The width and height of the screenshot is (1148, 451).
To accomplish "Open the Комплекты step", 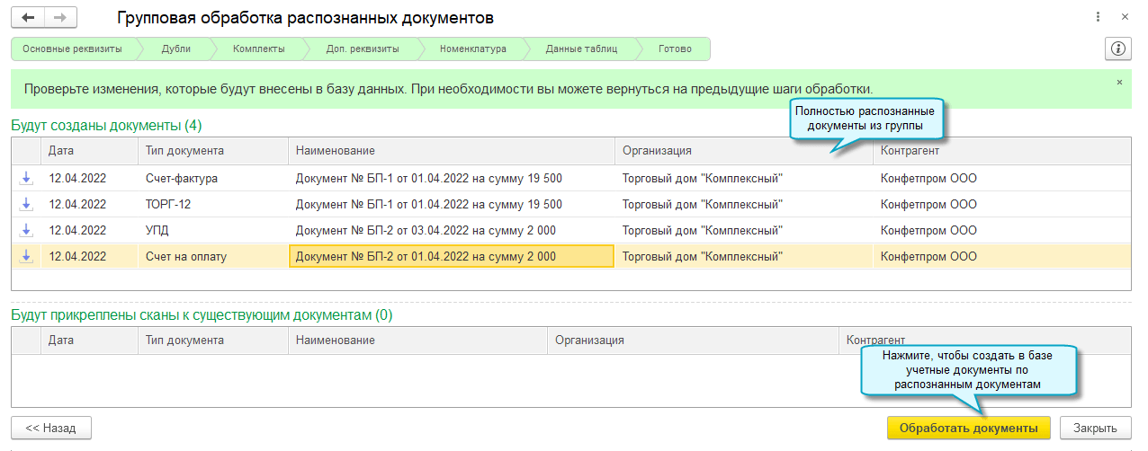I will coord(258,49).
